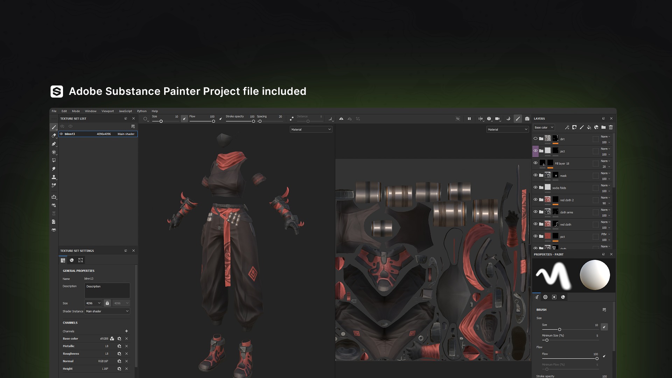
Task: Open the Material dropdown in 2D viewport
Action: [507, 129]
